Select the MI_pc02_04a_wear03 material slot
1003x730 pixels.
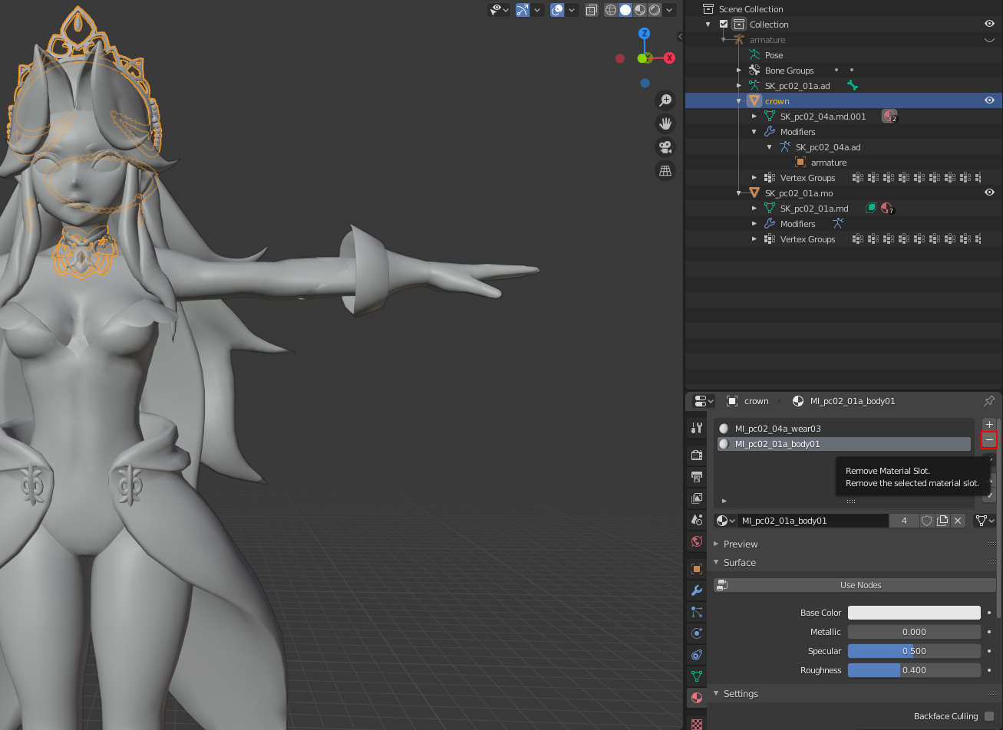[844, 429]
